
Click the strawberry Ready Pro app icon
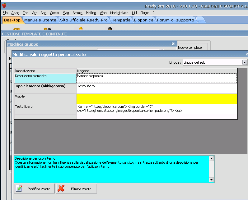click(4, 6)
